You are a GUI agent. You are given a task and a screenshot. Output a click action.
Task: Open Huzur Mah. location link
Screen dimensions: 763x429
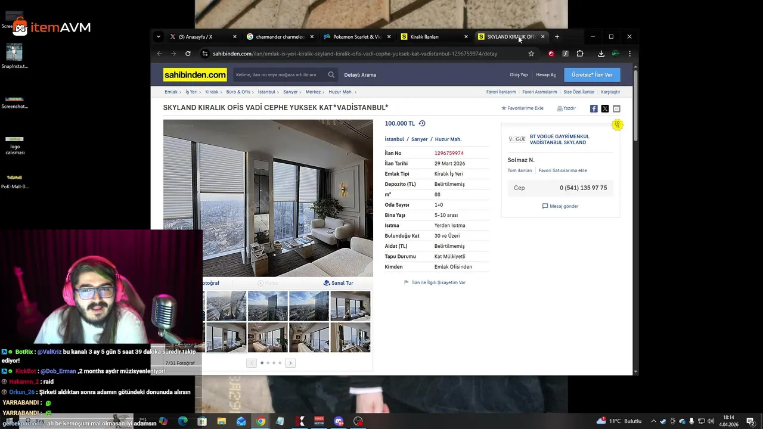(x=448, y=139)
